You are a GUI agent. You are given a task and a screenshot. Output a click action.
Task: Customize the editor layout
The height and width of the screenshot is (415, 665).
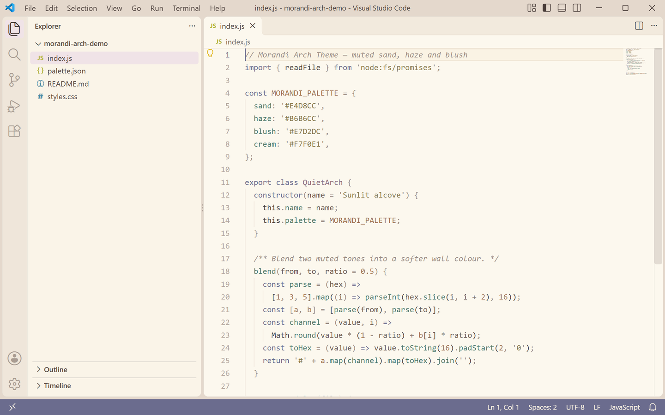point(532,8)
